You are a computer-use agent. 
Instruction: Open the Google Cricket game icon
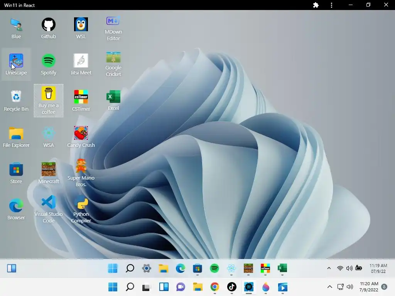[x=113, y=64]
